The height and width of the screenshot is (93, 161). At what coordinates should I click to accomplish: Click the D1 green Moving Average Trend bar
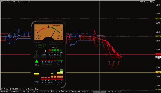62,60
